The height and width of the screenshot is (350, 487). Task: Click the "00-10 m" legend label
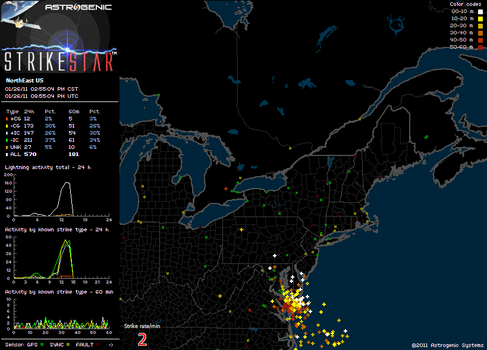coord(463,11)
